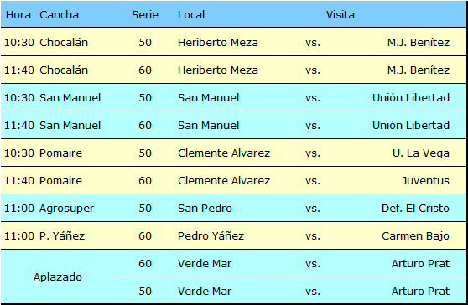Click the Agrosuper cancha cell

[67, 209]
